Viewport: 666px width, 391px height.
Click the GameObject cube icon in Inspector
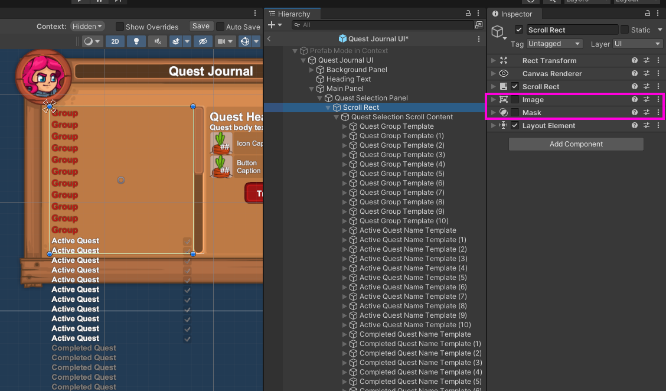[497, 31]
